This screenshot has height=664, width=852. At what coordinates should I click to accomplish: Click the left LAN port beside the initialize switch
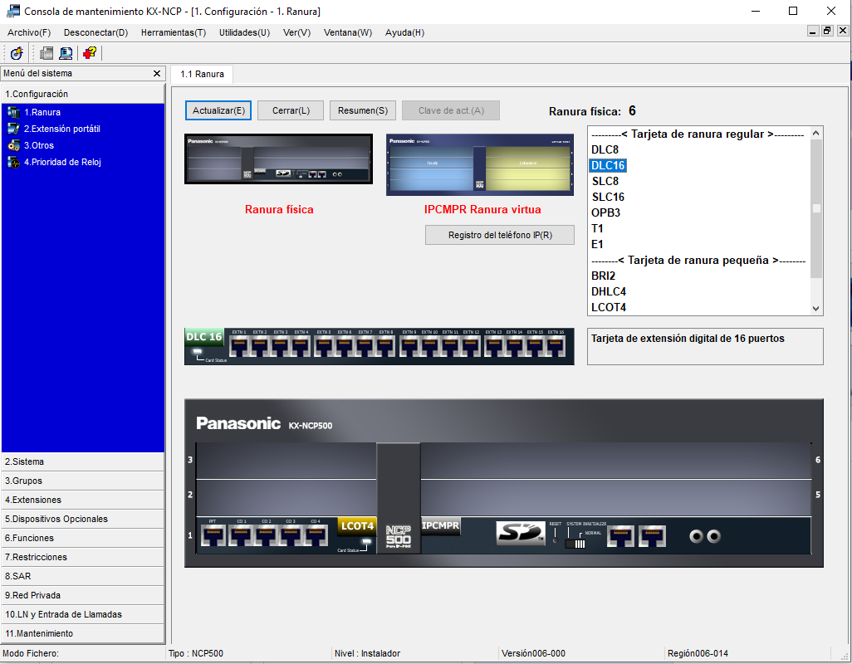tap(620, 536)
